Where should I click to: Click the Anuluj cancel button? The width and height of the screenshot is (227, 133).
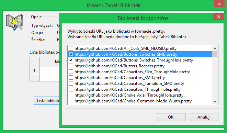[203, 117]
